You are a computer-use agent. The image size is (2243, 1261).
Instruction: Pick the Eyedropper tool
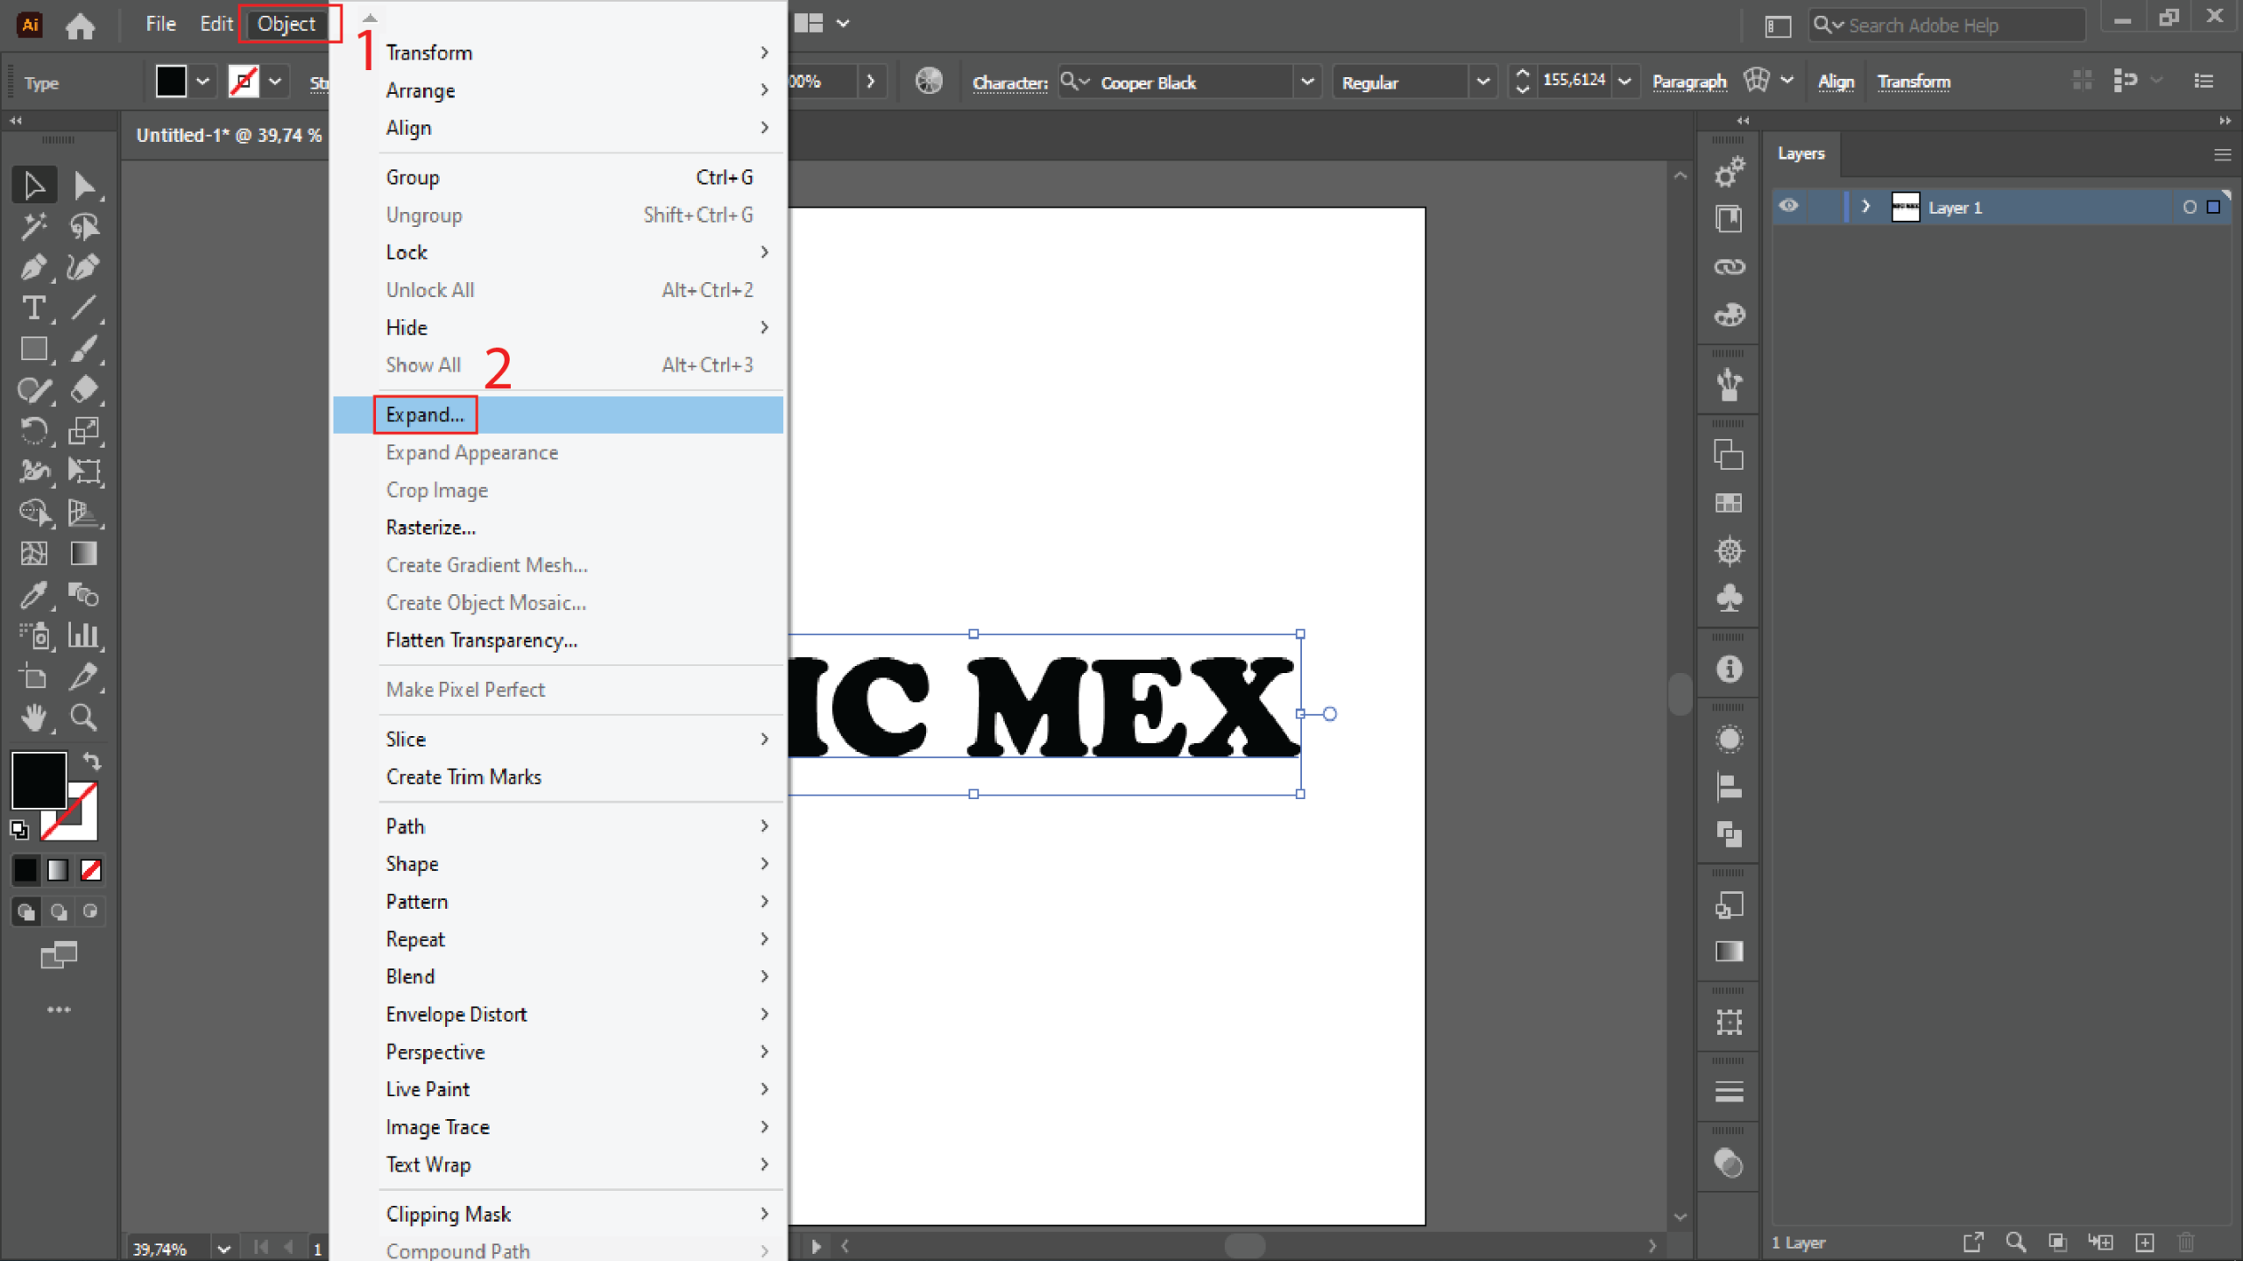[33, 596]
